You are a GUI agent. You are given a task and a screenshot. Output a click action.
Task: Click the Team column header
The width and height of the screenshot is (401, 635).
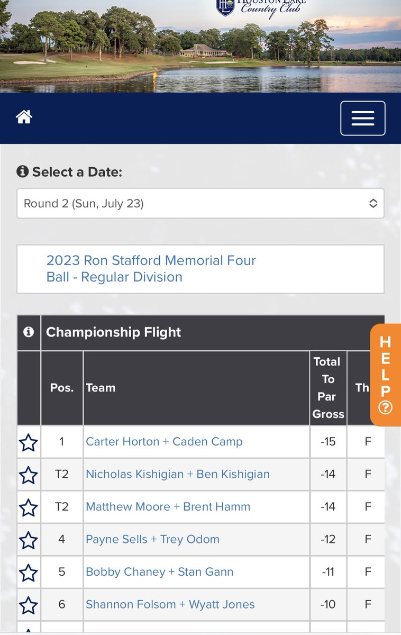coord(101,388)
